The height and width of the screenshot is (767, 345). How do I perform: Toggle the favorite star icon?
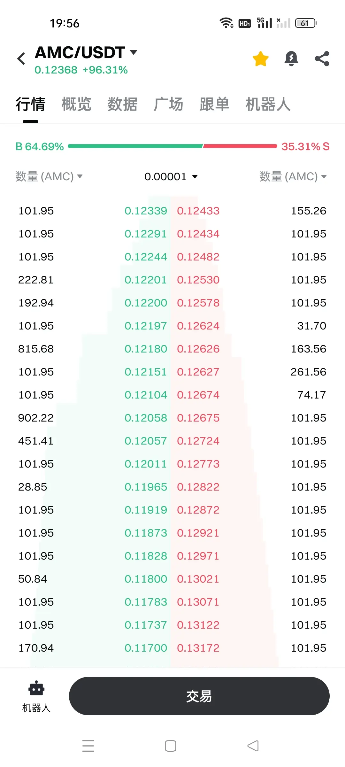(x=261, y=59)
